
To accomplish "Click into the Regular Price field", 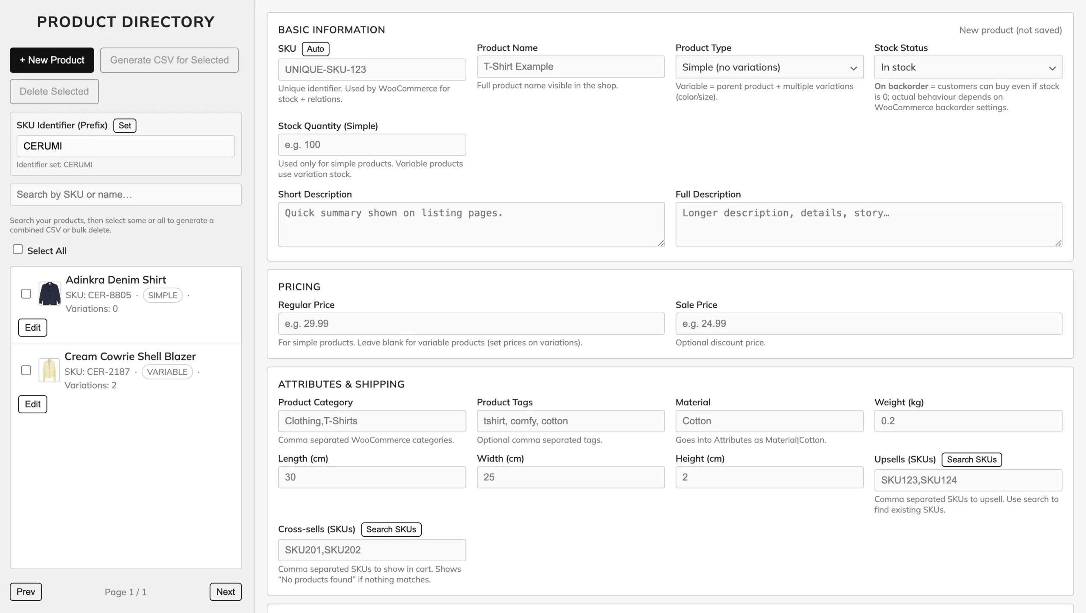I will click(x=471, y=324).
